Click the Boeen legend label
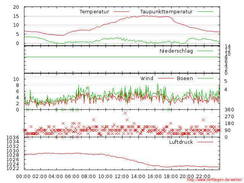 click(x=185, y=78)
